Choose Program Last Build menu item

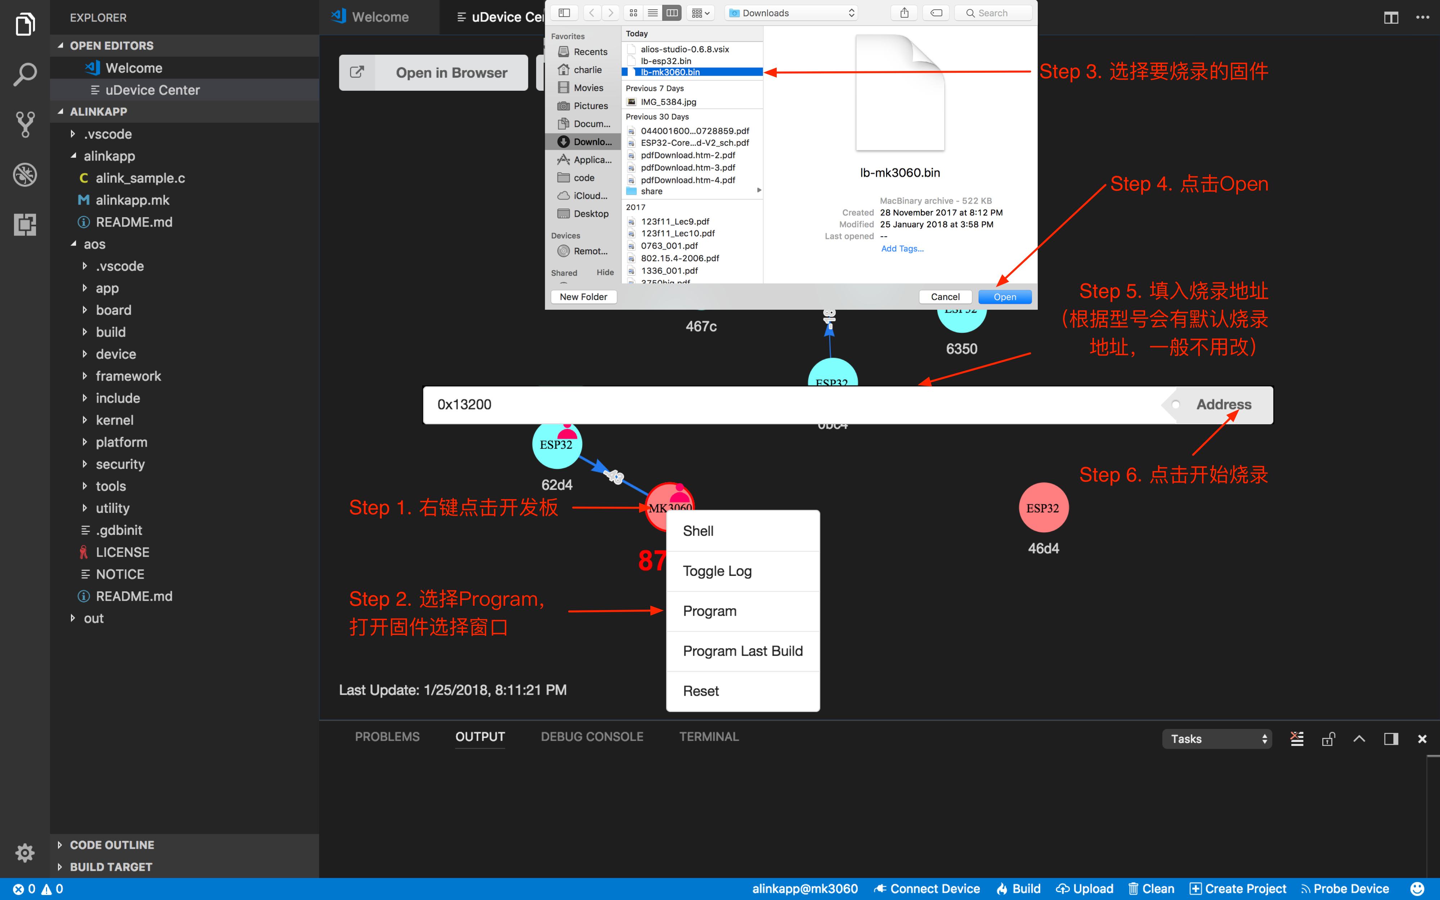(743, 650)
